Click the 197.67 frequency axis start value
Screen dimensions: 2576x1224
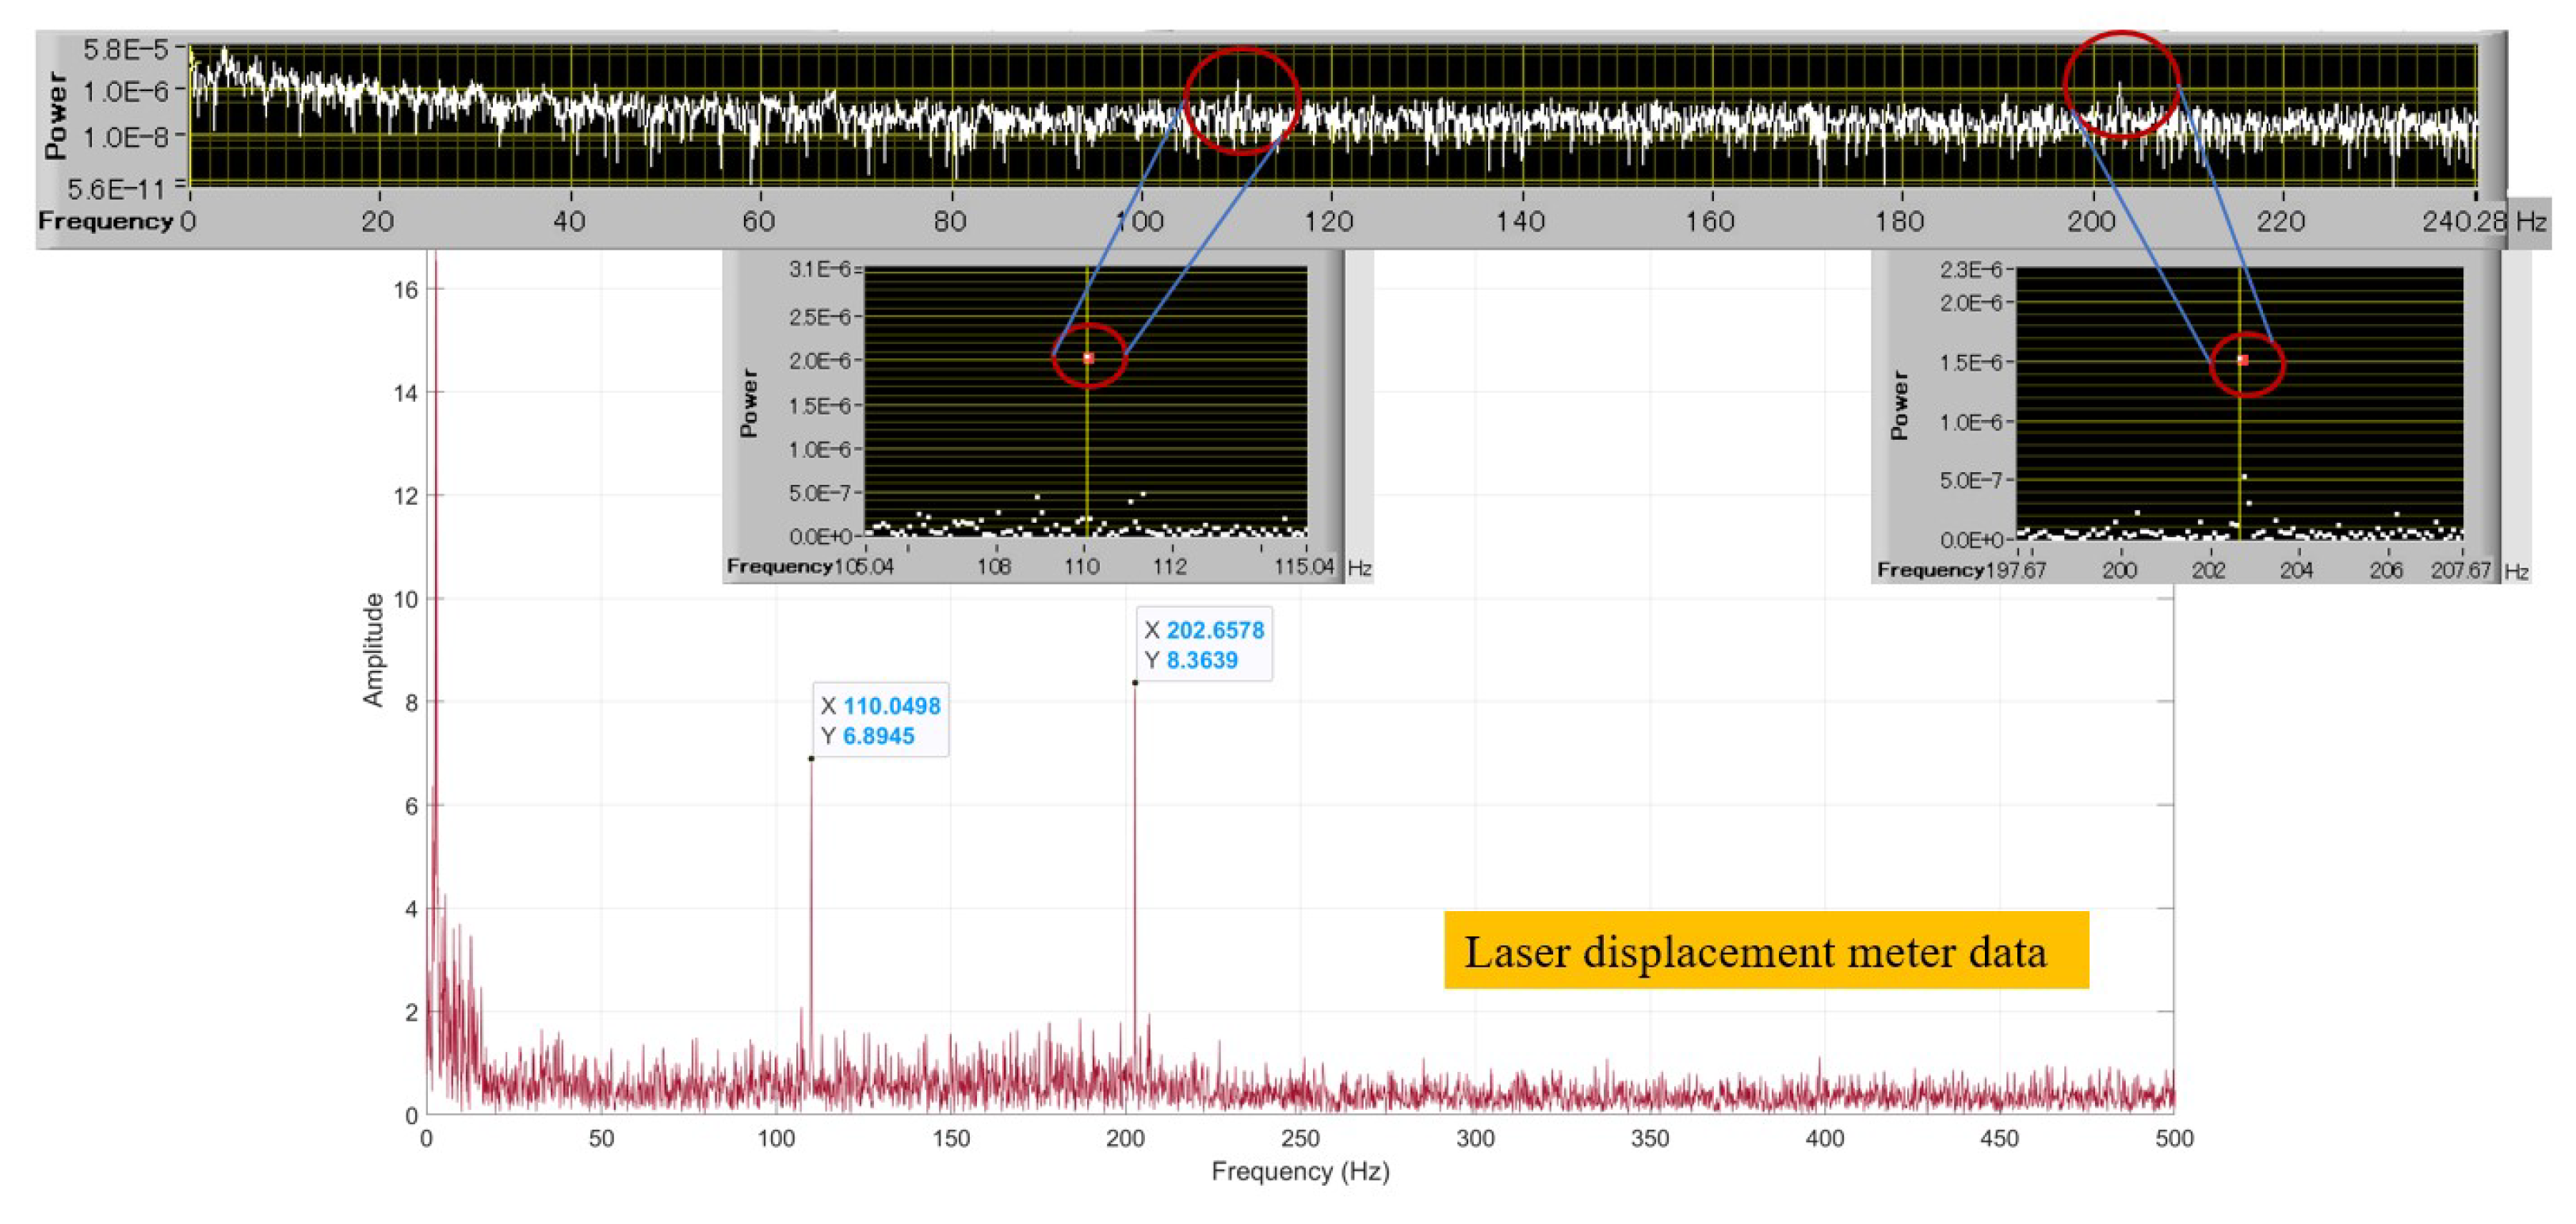click(2016, 570)
